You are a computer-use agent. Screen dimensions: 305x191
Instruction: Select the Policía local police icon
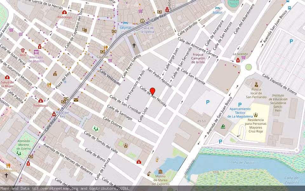coord(256,85)
